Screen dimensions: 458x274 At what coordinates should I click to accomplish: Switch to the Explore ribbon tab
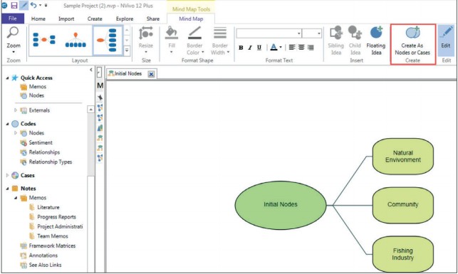point(125,19)
